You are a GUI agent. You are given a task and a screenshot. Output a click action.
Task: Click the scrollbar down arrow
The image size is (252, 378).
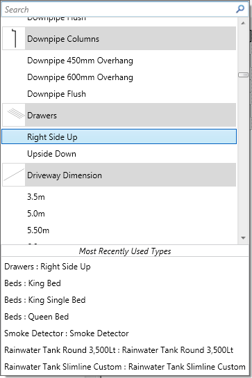[x=243, y=238]
